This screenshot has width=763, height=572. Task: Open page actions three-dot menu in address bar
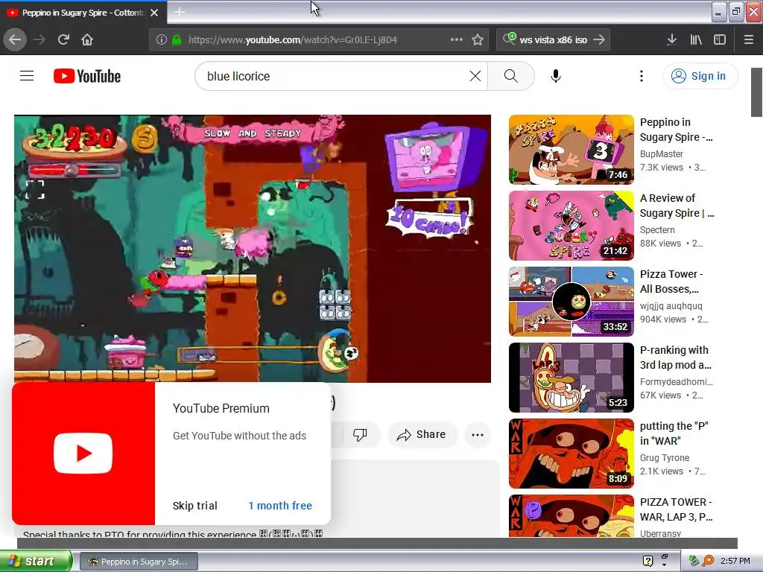[x=457, y=39]
